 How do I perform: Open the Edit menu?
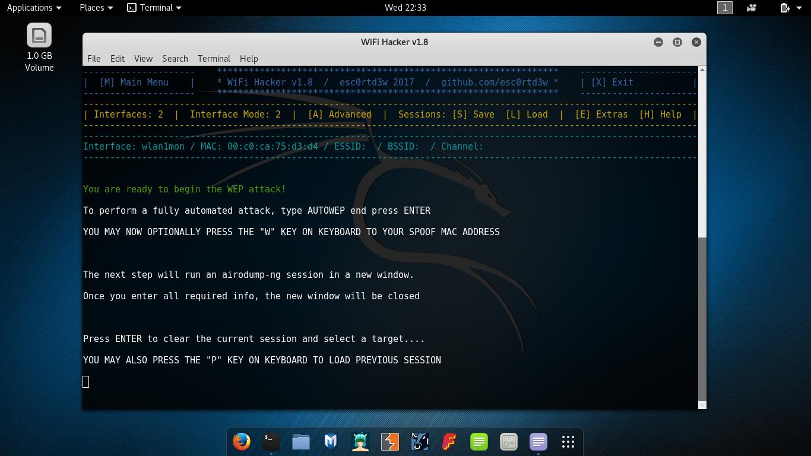pos(118,59)
